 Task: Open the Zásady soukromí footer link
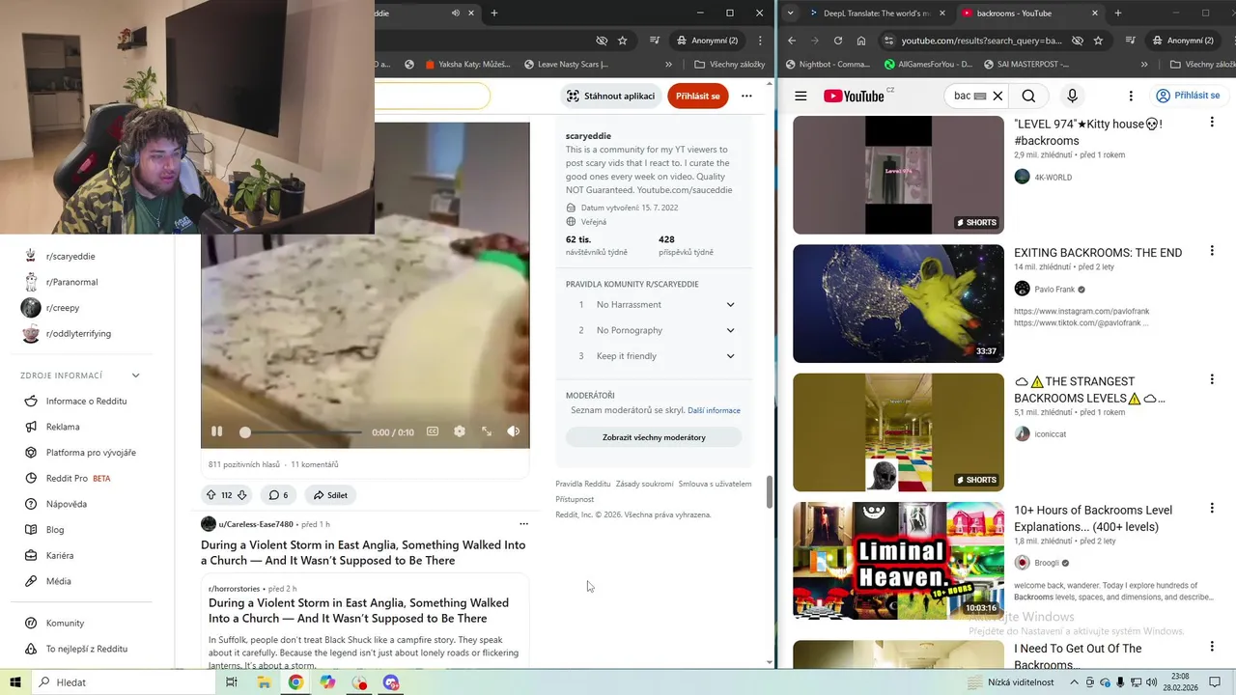pyautogui.click(x=645, y=484)
